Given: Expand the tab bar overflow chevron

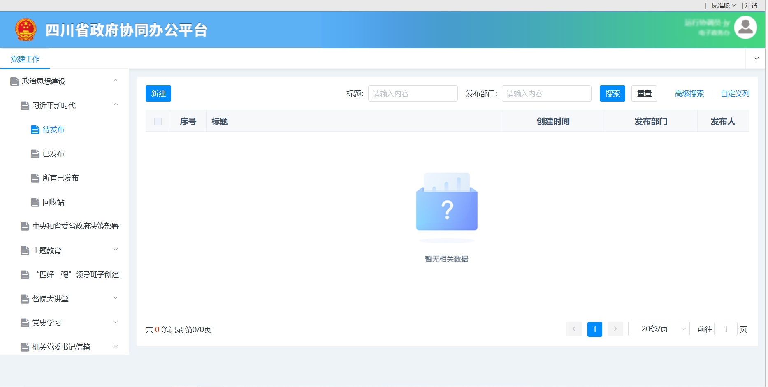Looking at the screenshot, I should point(756,58).
